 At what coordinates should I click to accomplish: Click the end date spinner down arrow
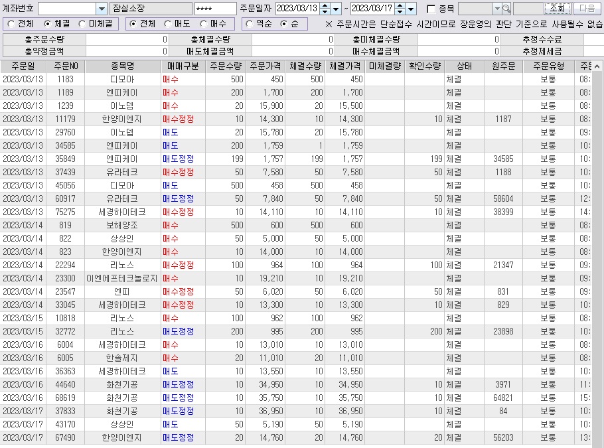coord(400,12)
